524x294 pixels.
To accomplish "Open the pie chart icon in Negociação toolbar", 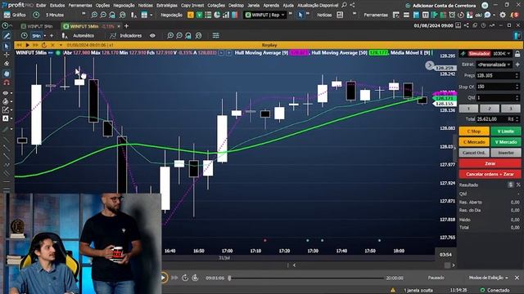I will [217, 15].
